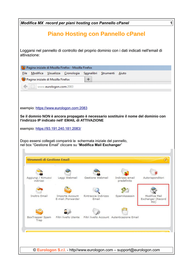Click Firefox logo in the title bar

tap(23, 67)
